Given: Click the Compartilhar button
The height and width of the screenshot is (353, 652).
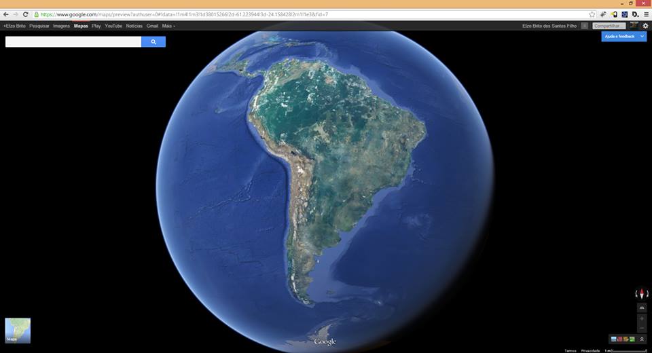Looking at the screenshot, I should pos(608,26).
